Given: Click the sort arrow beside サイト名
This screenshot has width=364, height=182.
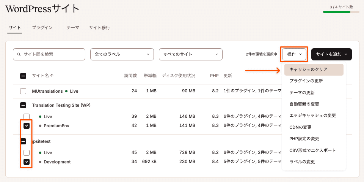Looking at the screenshot, I should tap(52, 76).
